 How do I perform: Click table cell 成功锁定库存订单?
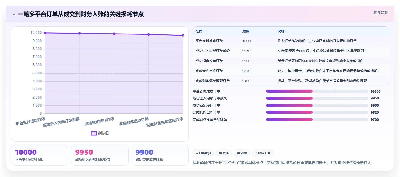pyautogui.click(x=209, y=61)
